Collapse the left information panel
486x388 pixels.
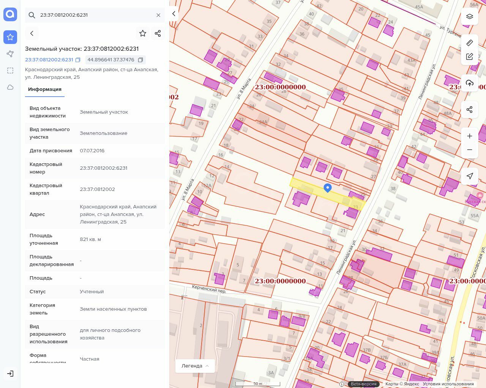point(174,14)
